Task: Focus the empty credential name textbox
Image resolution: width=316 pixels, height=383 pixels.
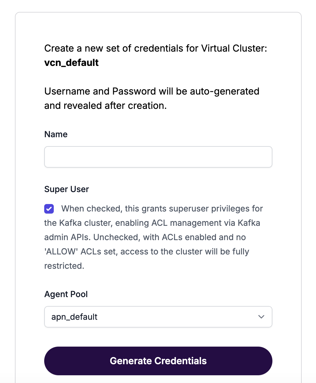Action: 158,157
